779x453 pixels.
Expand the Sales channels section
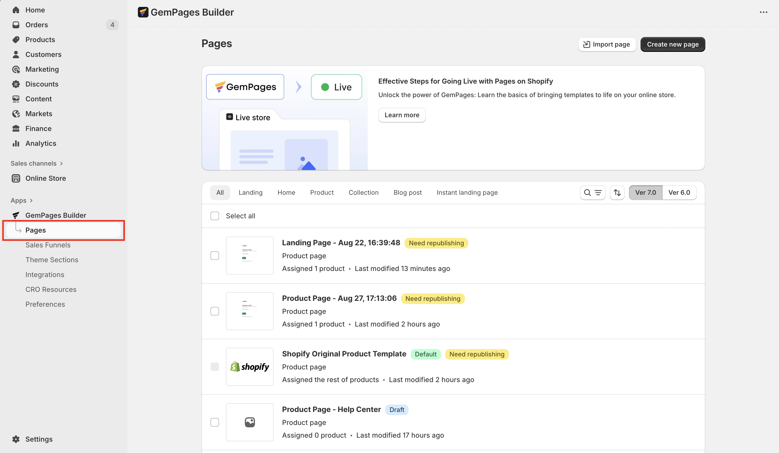pyautogui.click(x=61, y=164)
